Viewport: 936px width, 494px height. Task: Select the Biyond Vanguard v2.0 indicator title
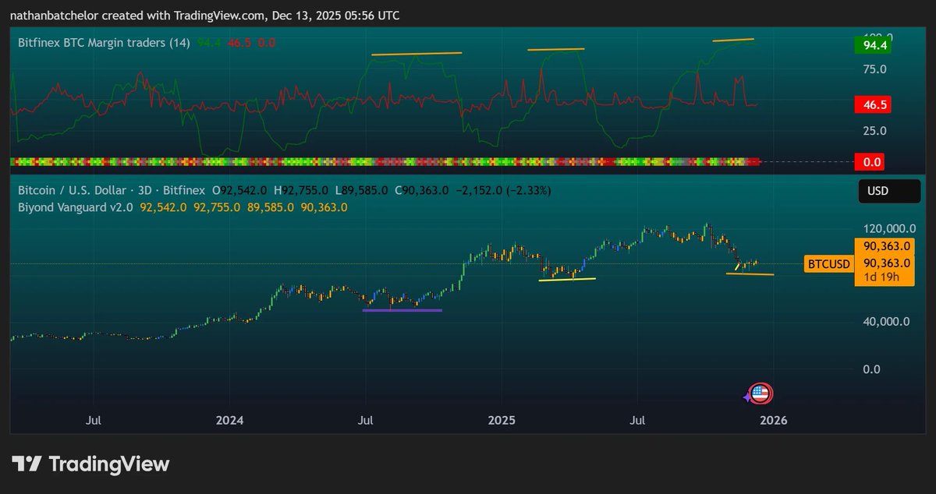coord(76,207)
